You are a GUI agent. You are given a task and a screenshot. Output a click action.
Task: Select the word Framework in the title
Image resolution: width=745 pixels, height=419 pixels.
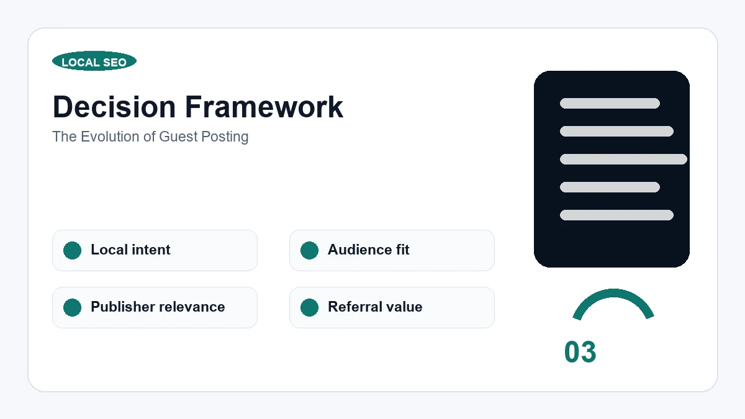click(264, 107)
